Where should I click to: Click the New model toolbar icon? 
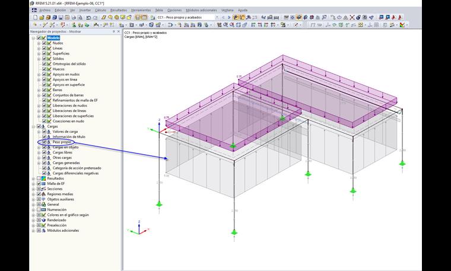(35, 18)
